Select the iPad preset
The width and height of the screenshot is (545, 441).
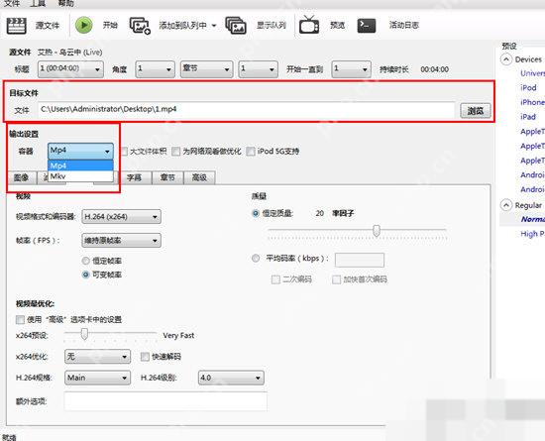click(528, 117)
